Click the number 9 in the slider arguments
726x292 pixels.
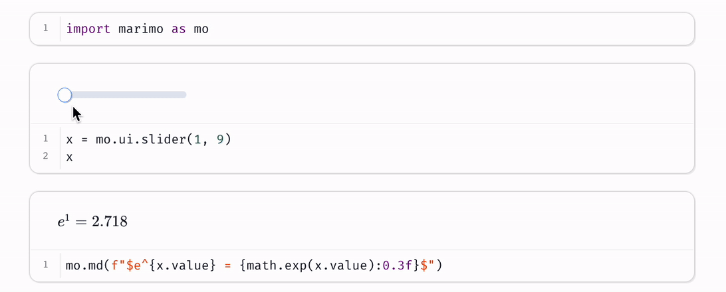pyautogui.click(x=220, y=139)
